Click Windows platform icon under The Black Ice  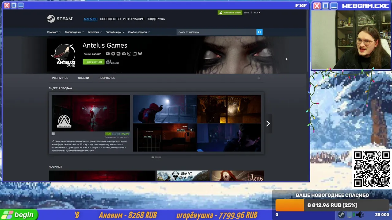[x=53, y=134]
